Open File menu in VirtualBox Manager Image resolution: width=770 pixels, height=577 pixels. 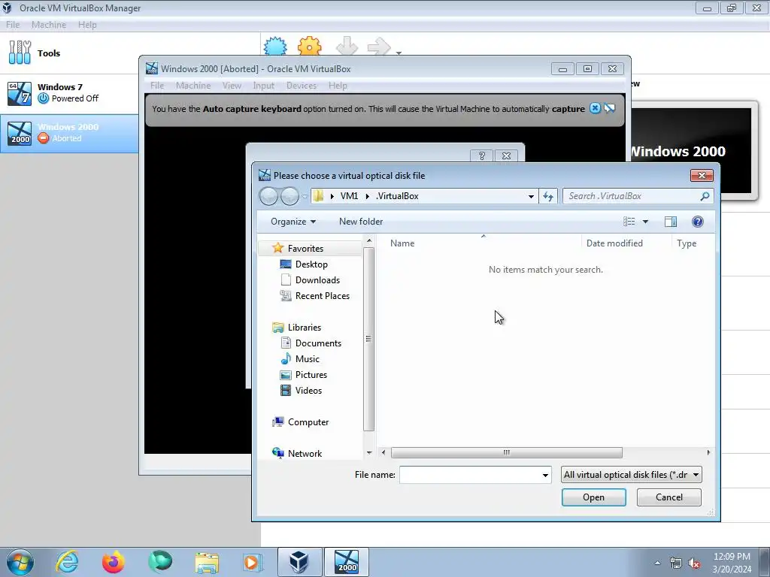pos(13,25)
